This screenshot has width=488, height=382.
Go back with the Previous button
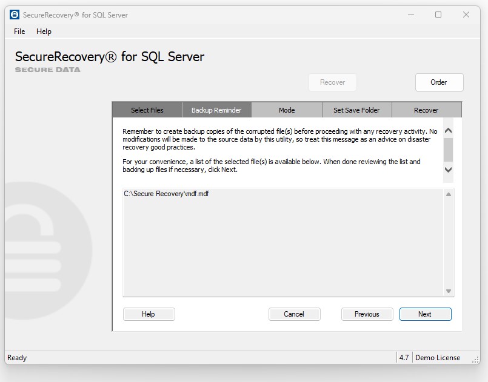(367, 314)
